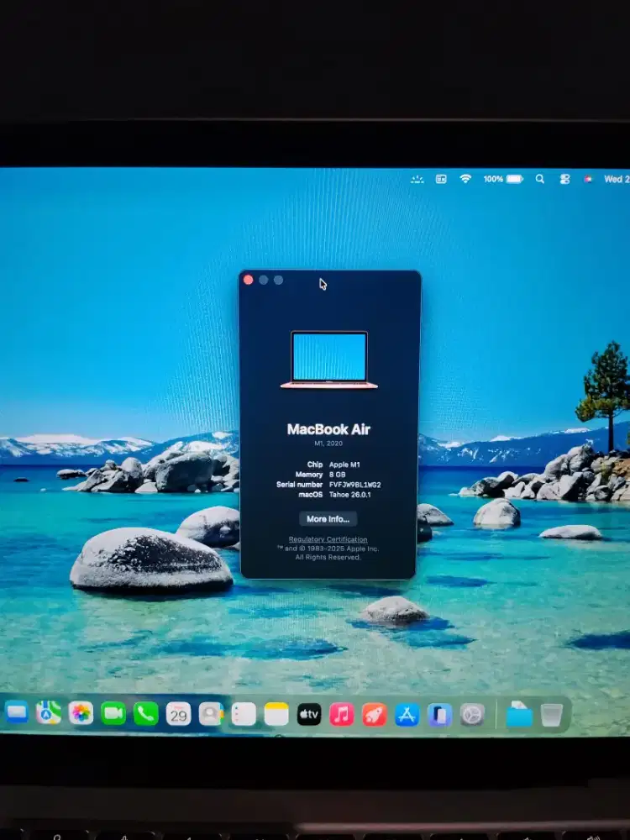This screenshot has width=630, height=840.
Task: Expand the Wi-Fi menu bar menu
Action: coord(465,179)
